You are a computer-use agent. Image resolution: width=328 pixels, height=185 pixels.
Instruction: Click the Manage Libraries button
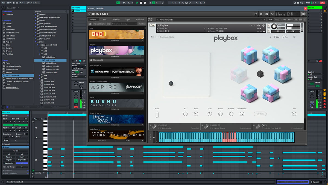click(x=99, y=24)
